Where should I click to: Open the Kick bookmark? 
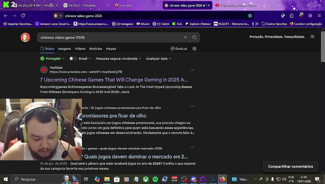(177, 24)
